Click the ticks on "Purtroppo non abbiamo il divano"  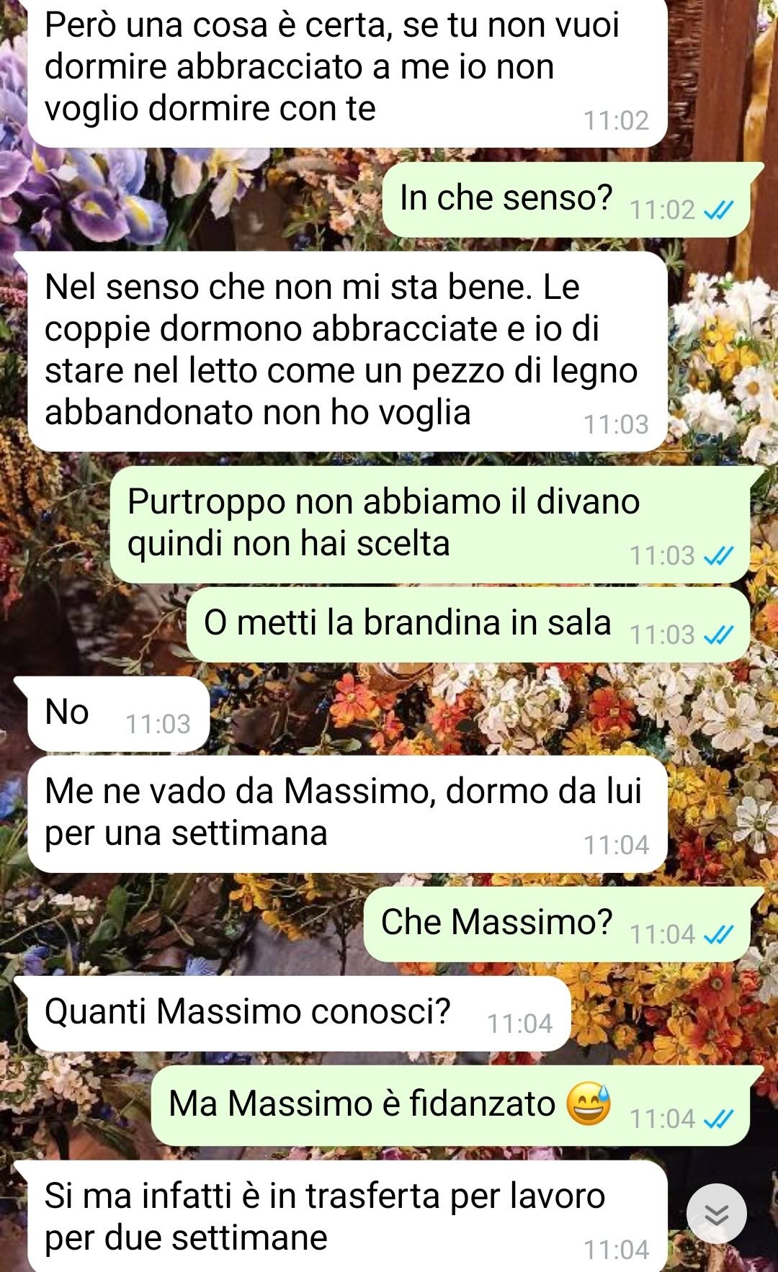coord(718,555)
